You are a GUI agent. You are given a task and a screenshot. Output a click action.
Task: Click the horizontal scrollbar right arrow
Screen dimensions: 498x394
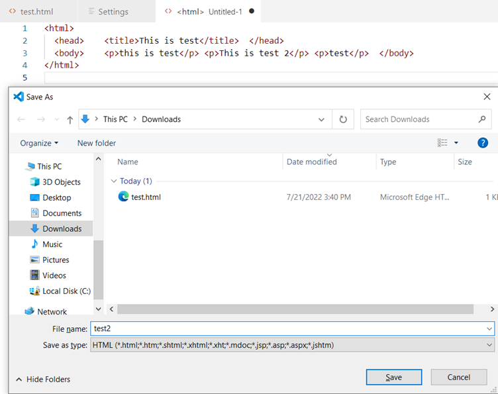coord(492,309)
